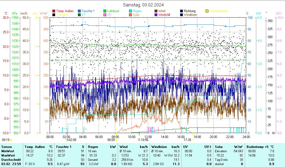Click the hPa axis unit label
This screenshot has width=285, height=167.
coord(15,13)
